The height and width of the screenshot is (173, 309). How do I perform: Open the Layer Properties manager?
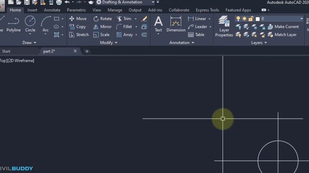224,26
